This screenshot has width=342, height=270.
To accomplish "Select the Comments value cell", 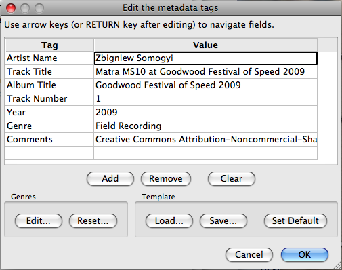I will [205, 140].
